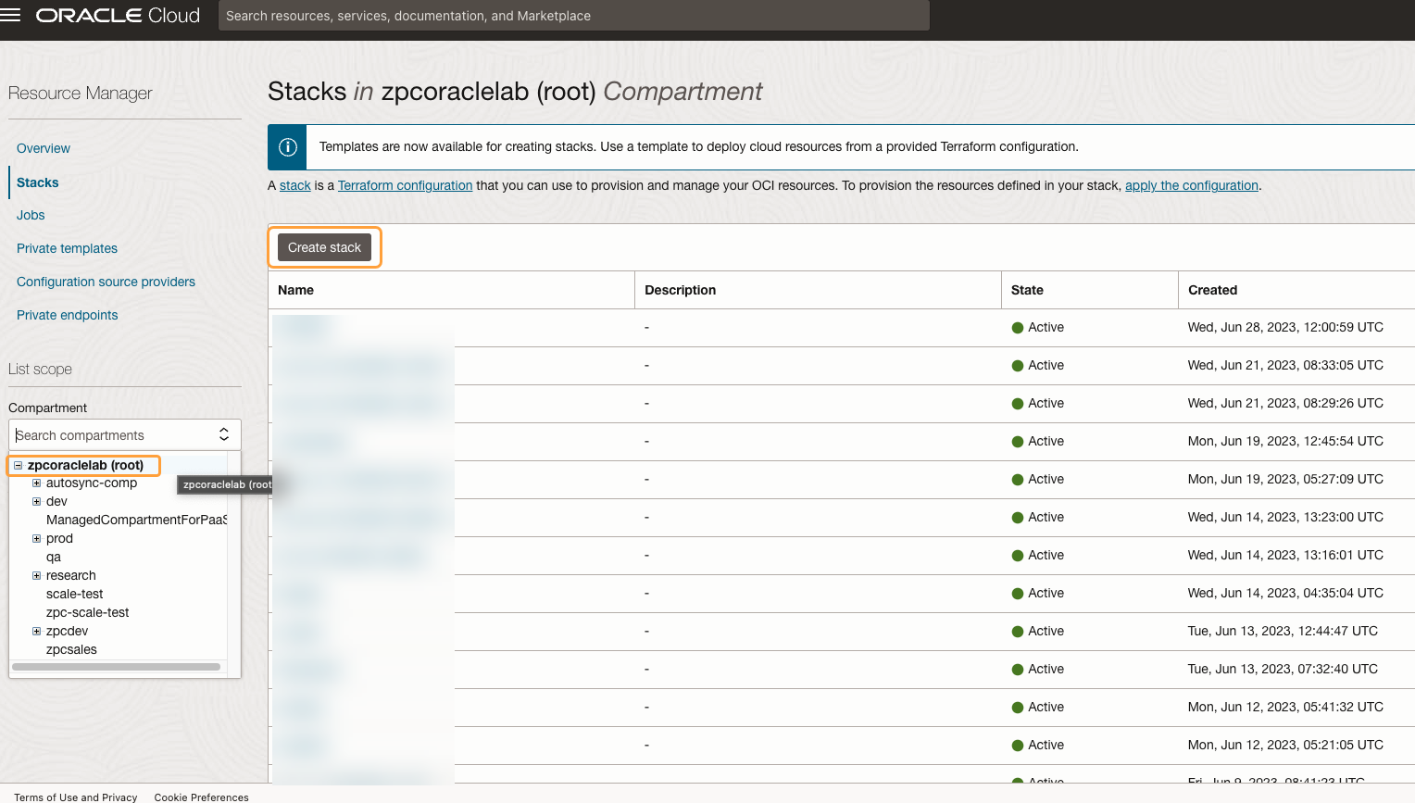Screen dimensions: 1415x803
Task: Expand the autosync-comp compartment node
Action: [35, 483]
